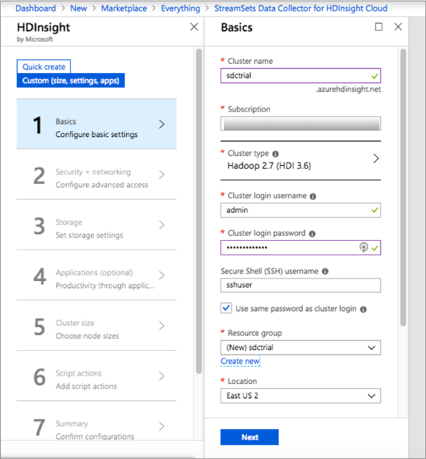Close the HDInsight blade
Screen dimensions: 426x459
(194, 27)
